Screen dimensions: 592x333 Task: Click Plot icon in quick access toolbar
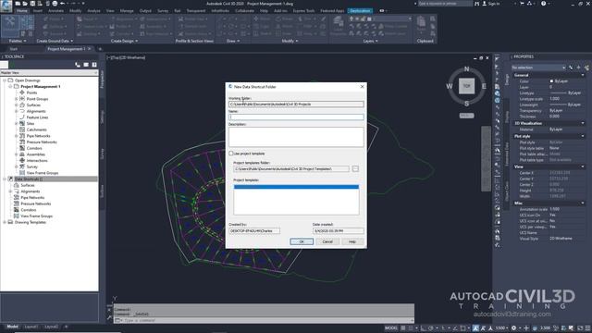55,4
